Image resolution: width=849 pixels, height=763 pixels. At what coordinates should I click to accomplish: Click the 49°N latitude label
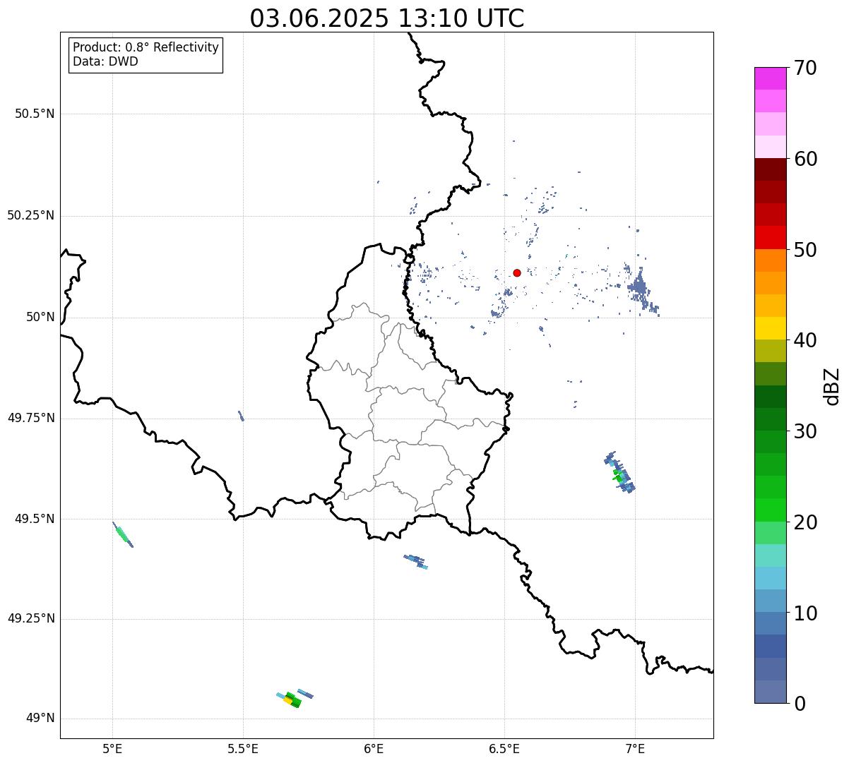pos(40,719)
